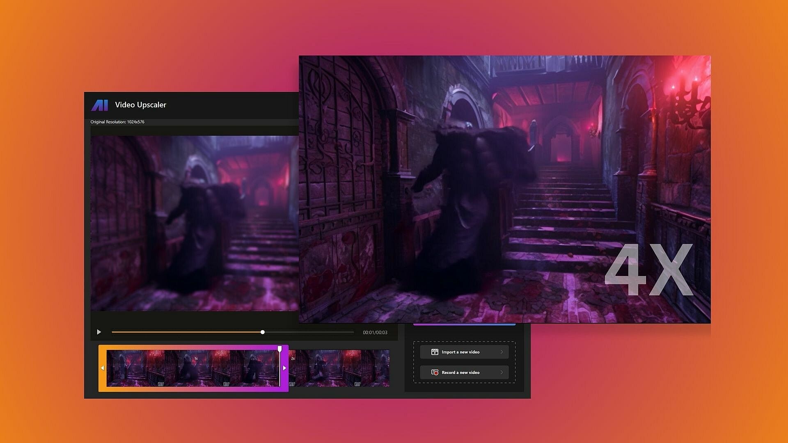Click the white playhead marker on the timeline
The image size is (788, 443).
tap(279, 349)
